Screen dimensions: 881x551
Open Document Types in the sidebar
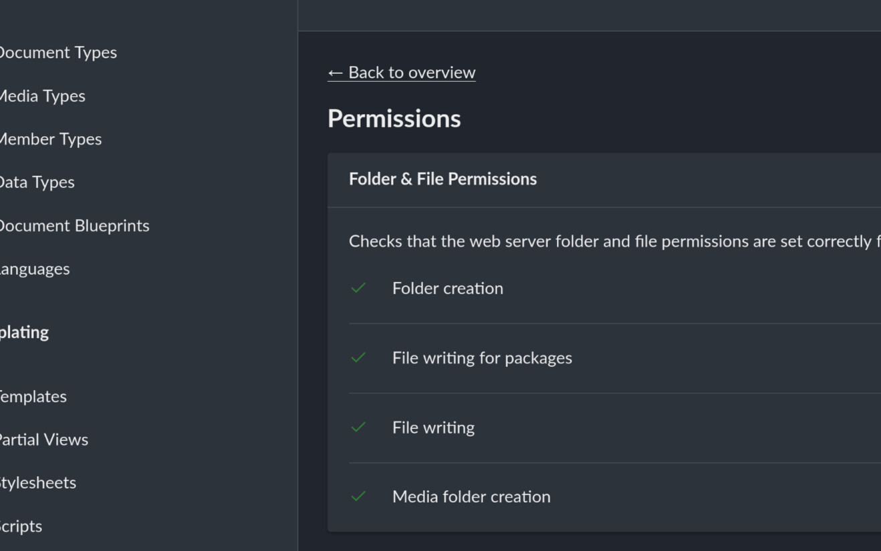pos(57,52)
